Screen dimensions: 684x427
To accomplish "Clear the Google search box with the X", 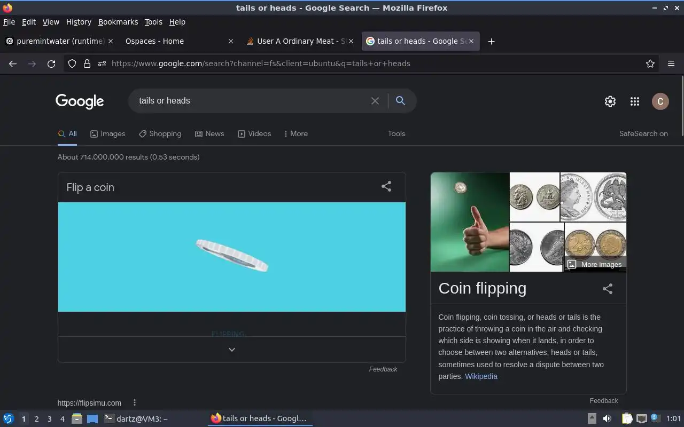I will tap(375, 101).
